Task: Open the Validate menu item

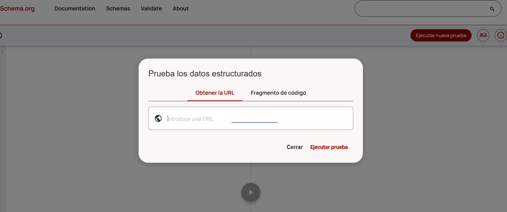Action: pos(151,8)
